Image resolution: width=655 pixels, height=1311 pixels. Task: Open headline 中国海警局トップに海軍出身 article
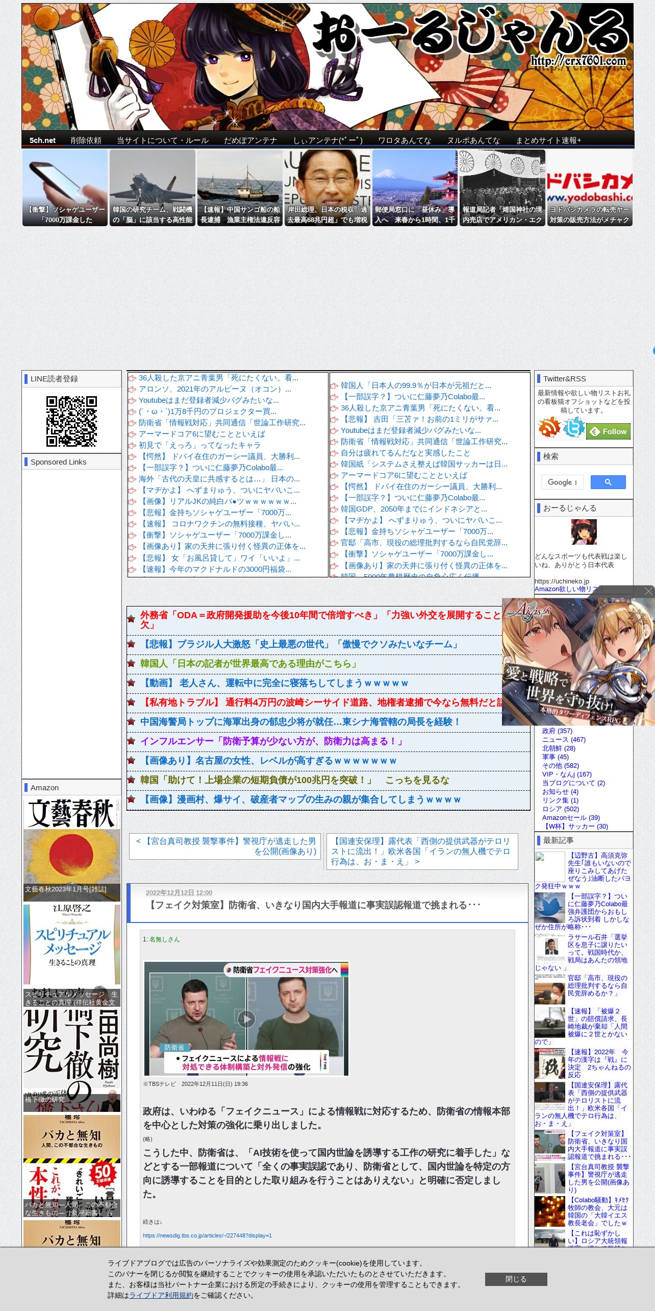pos(300,722)
